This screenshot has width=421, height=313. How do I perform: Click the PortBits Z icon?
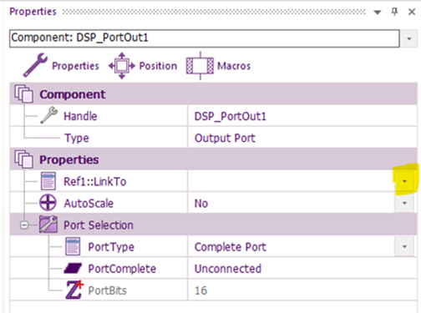pos(74,290)
